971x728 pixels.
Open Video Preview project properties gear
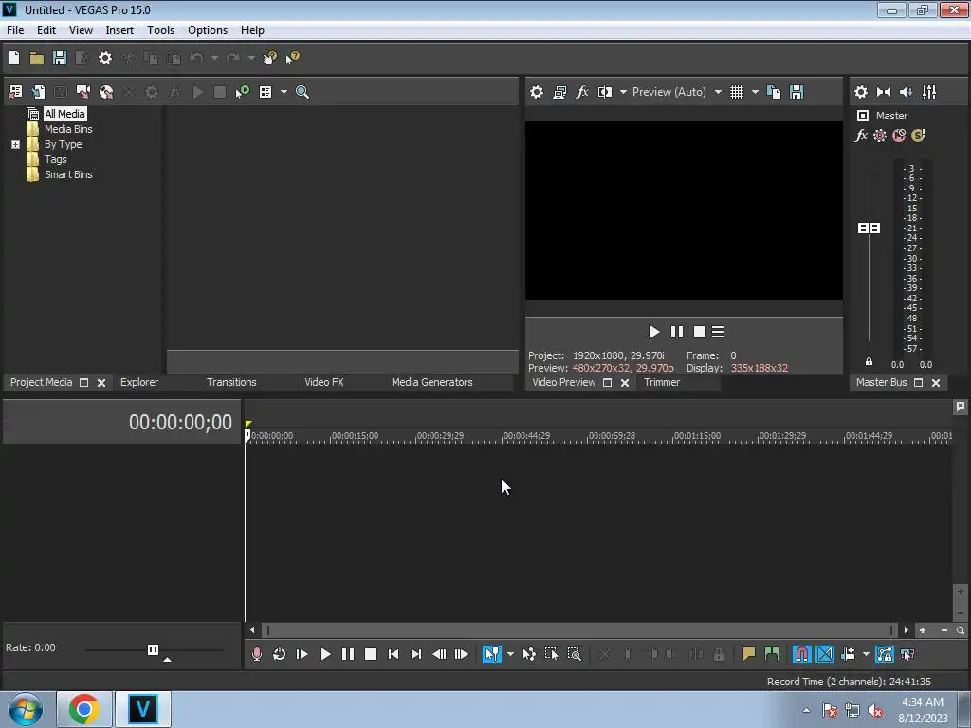pyautogui.click(x=537, y=92)
